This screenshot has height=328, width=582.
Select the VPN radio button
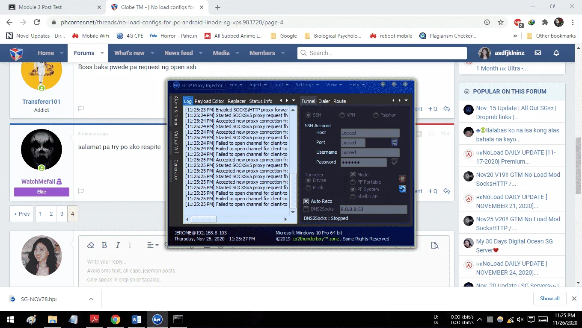click(x=342, y=115)
